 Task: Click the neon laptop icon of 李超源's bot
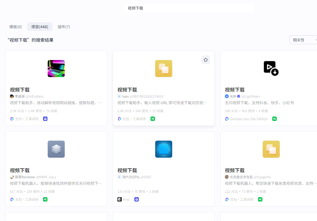pyautogui.click(x=56, y=69)
